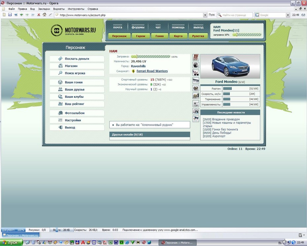This screenshot has height=246, width=307.
Task: Open the Вид menu
Action: [32, 9]
